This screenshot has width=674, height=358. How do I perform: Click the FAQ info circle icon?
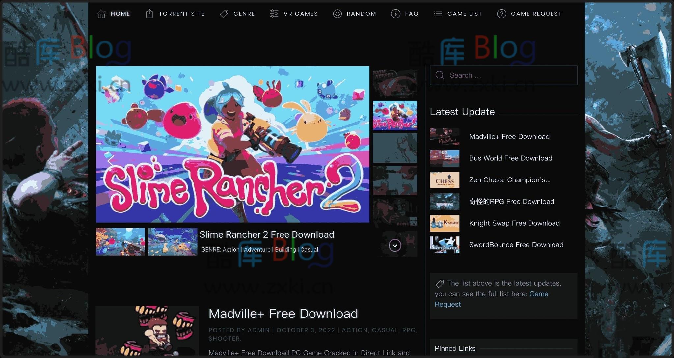pyautogui.click(x=395, y=14)
